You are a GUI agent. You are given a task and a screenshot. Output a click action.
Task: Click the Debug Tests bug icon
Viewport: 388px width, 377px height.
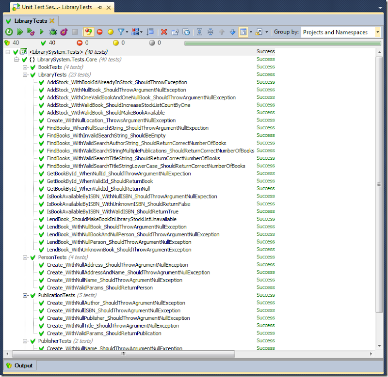tap(53, 32)
